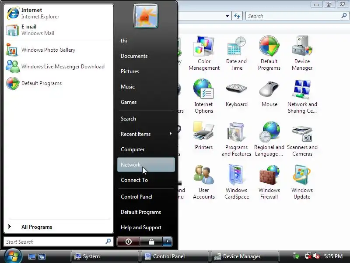Screen dimensions: 350x263
Task: Expand All Programs list
Action: (58, 227)
